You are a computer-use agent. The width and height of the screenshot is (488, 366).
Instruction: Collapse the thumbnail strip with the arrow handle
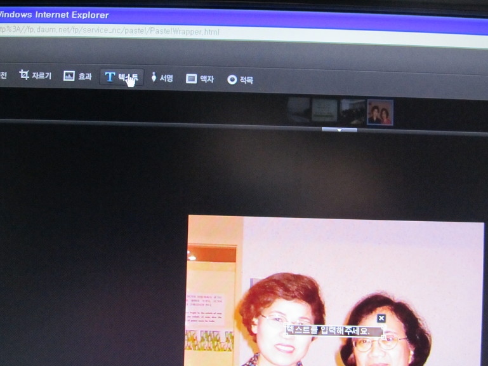pyautogui.click(x=340, y=130)
